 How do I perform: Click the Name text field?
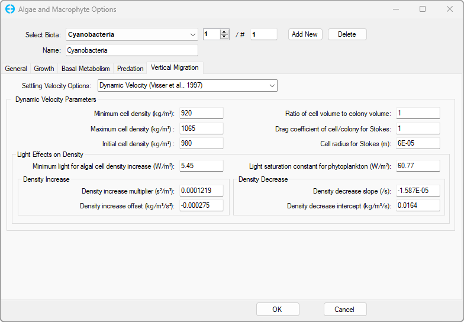pos(131,50)
